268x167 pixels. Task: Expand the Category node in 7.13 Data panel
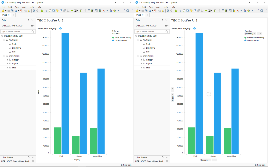coord(7,60)
